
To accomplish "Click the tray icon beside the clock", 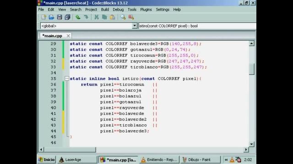I will (239, 160).
